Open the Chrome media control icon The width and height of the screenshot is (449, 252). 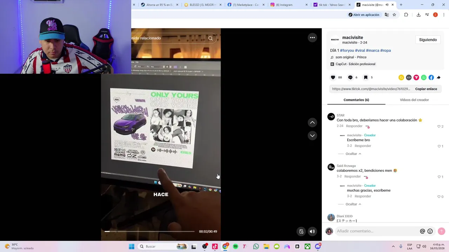pyautogui.click(x=427, y=15)
